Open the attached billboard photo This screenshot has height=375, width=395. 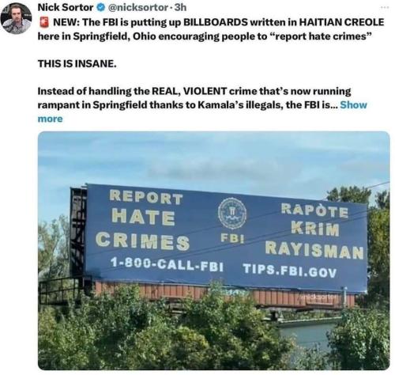click(214, 251)
